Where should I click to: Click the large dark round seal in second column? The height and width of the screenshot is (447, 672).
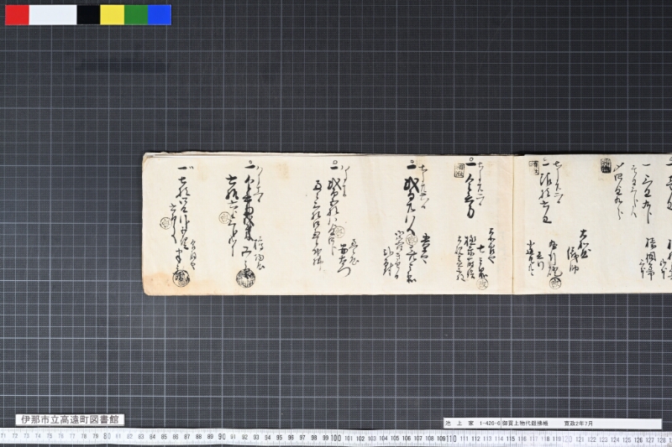click(x=245, y=278)
